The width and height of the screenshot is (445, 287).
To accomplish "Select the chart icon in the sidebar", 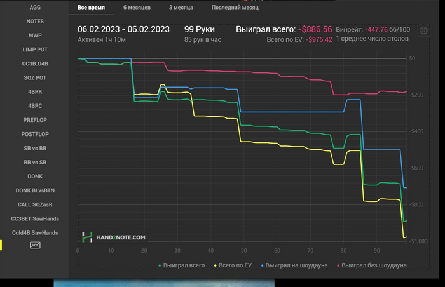I will [35, 245].
